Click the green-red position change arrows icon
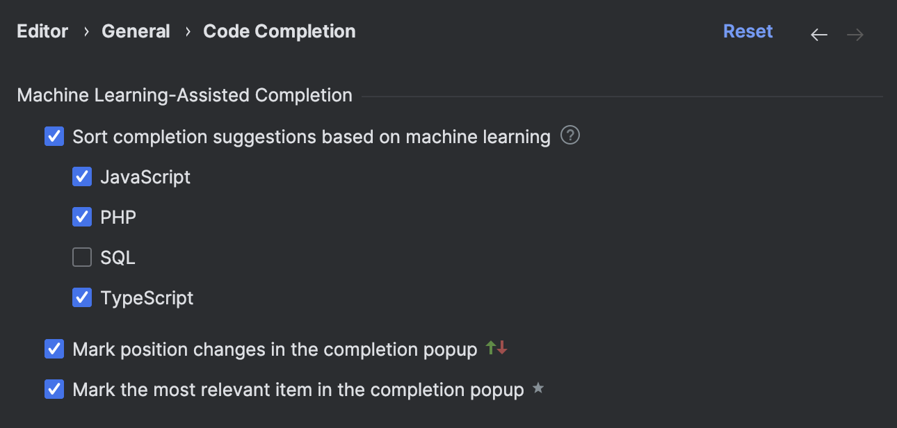 click(496, 348)
